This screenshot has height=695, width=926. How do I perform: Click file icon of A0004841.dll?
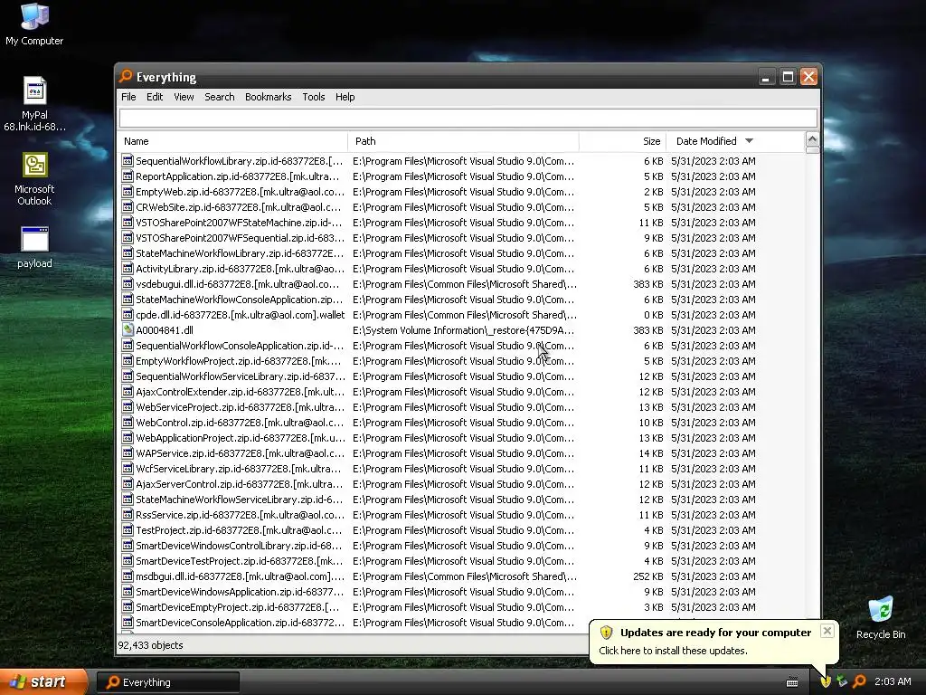point(128,330)
